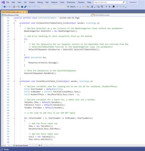Open the Navigate Backward history dropdown arrow
145x151 pixels.
(x=7, y=7)
